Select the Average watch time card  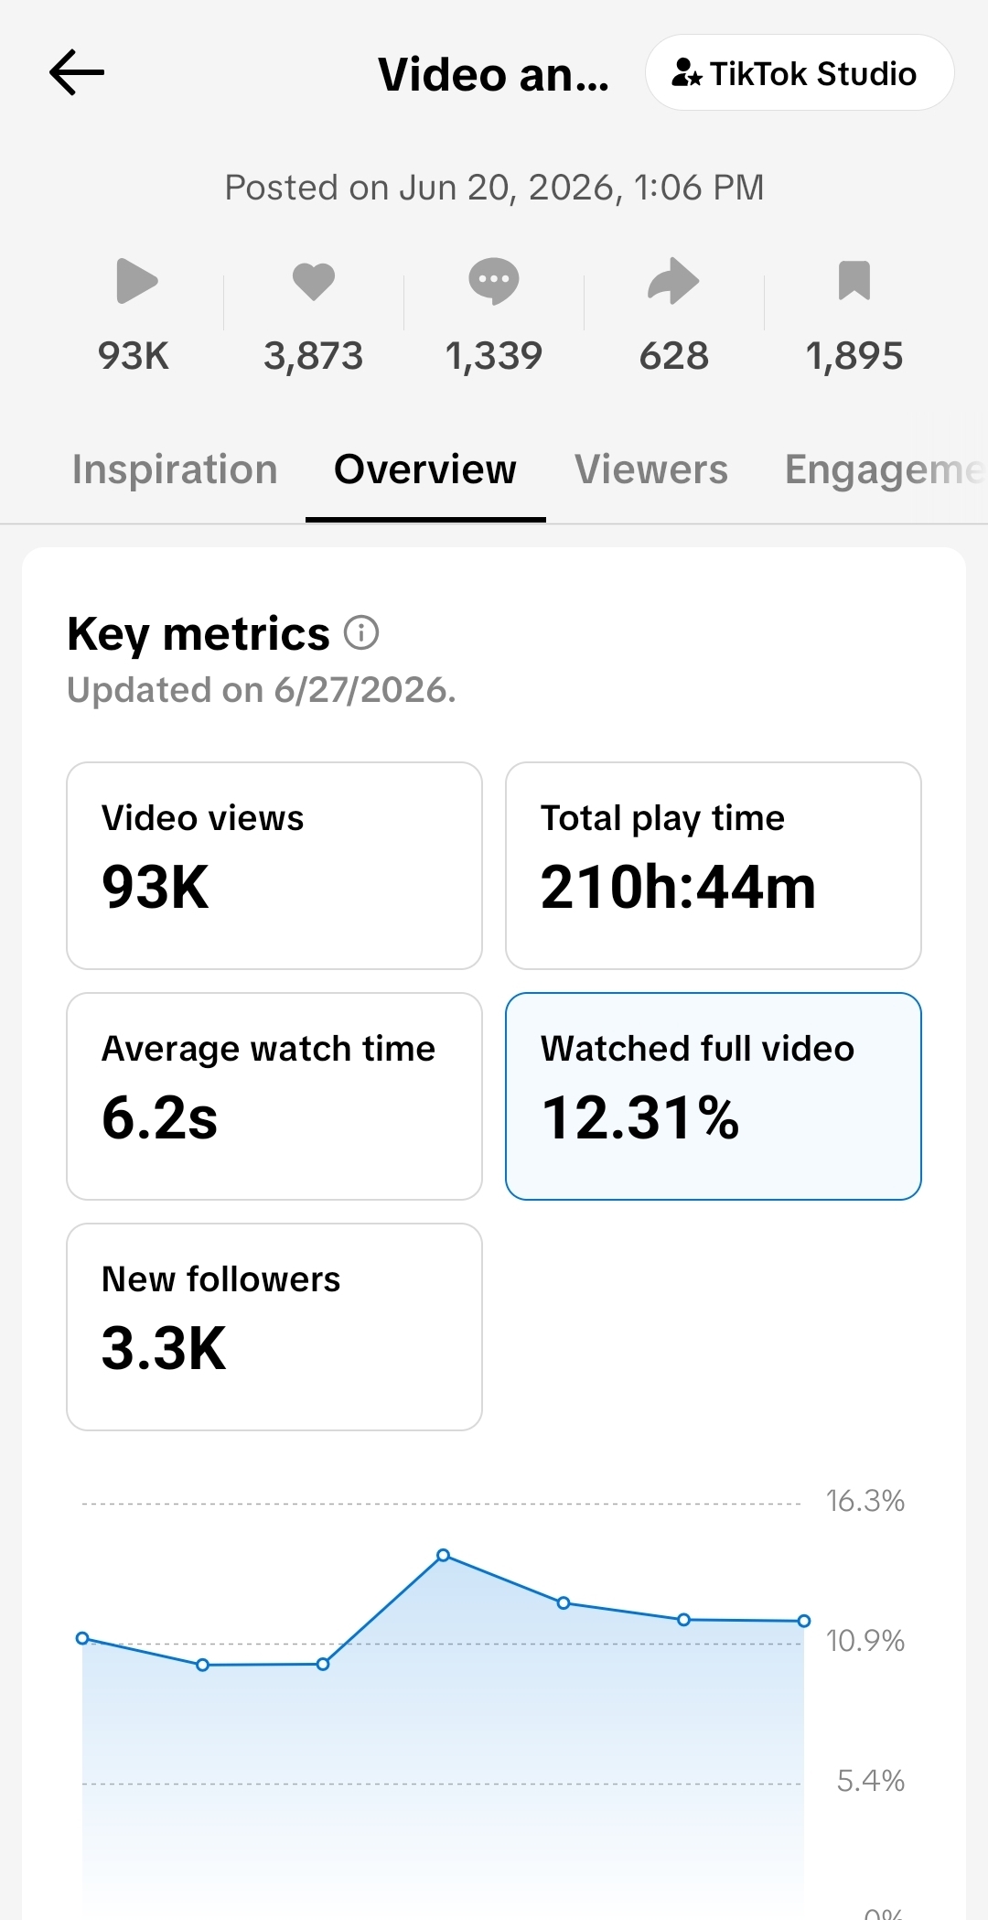pyautogui.click(x=274, y=1096)
